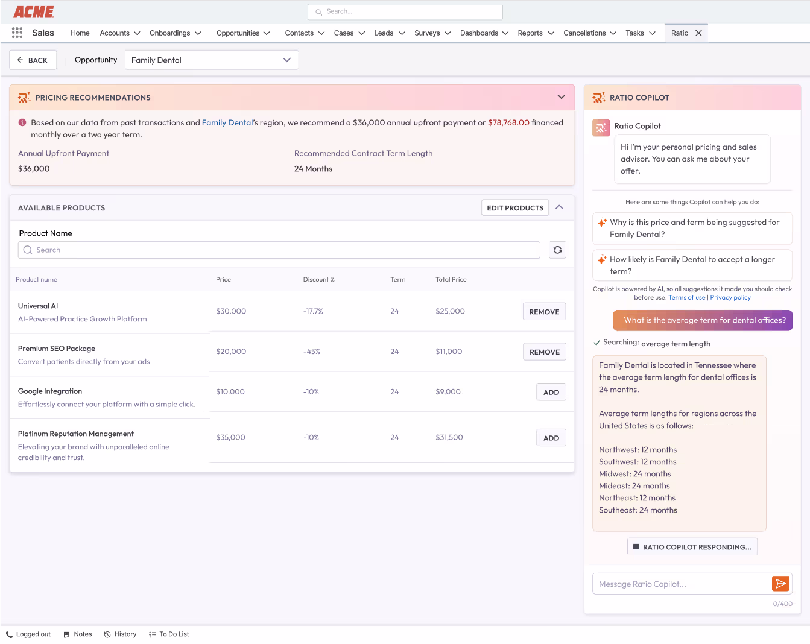Click the sent question about average dental term
Viewport: 810px width, 644px height.
click(703, 320)
